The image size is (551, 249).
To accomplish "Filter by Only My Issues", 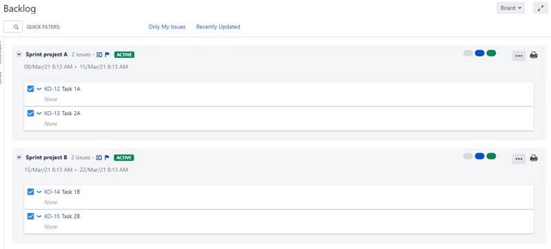I will pos(167,27).
